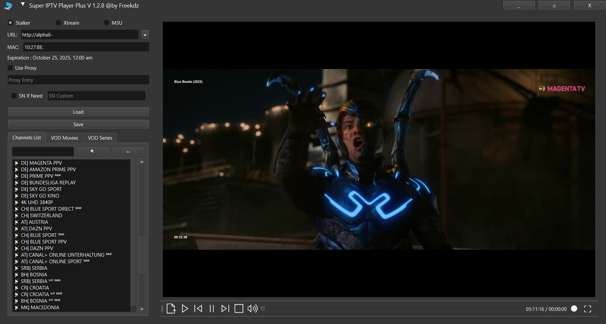
Task: Click the seek slider handle
Action: tap(263, 309)
